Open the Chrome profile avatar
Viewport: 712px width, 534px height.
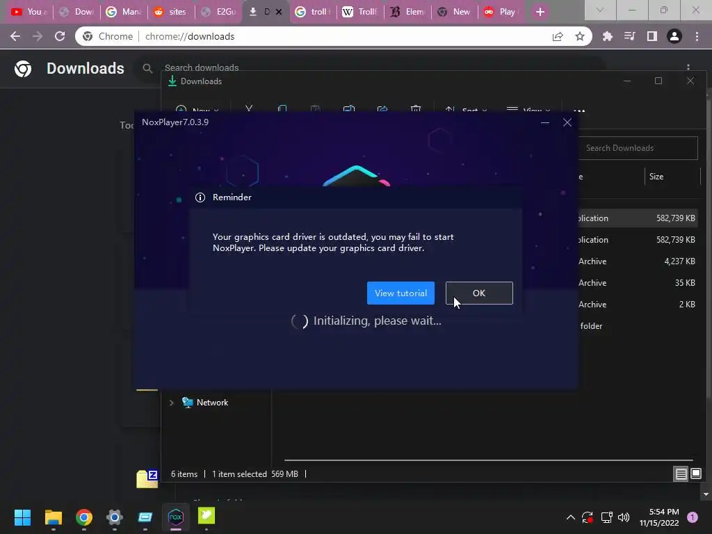(x=674, y=36)
